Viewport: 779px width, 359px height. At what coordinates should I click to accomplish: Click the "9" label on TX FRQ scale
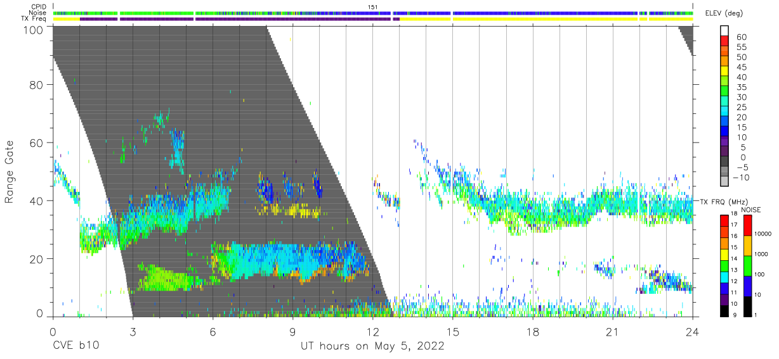[735, 315]
